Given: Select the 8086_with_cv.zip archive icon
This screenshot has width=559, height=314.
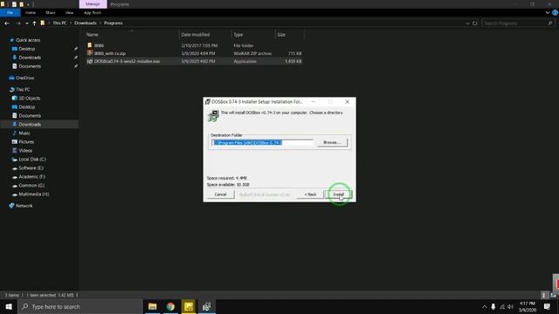Looking at the screenshot, I should (89, 53).
